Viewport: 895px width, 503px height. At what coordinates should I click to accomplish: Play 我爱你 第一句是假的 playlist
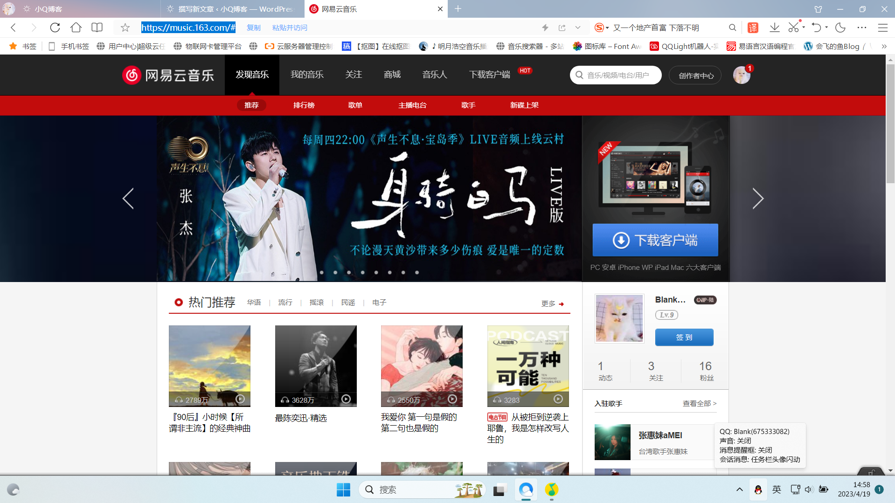(x=452, y=399)
